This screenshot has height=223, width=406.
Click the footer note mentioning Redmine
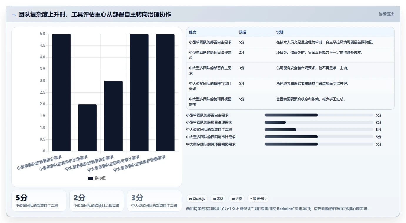coord(278,209)
